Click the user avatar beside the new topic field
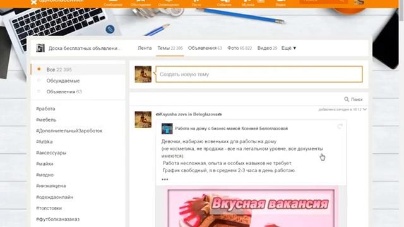 tap(143, 74)
